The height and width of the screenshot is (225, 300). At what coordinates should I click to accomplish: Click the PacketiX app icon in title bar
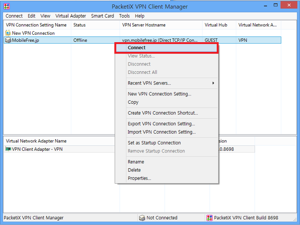(7, 6)
